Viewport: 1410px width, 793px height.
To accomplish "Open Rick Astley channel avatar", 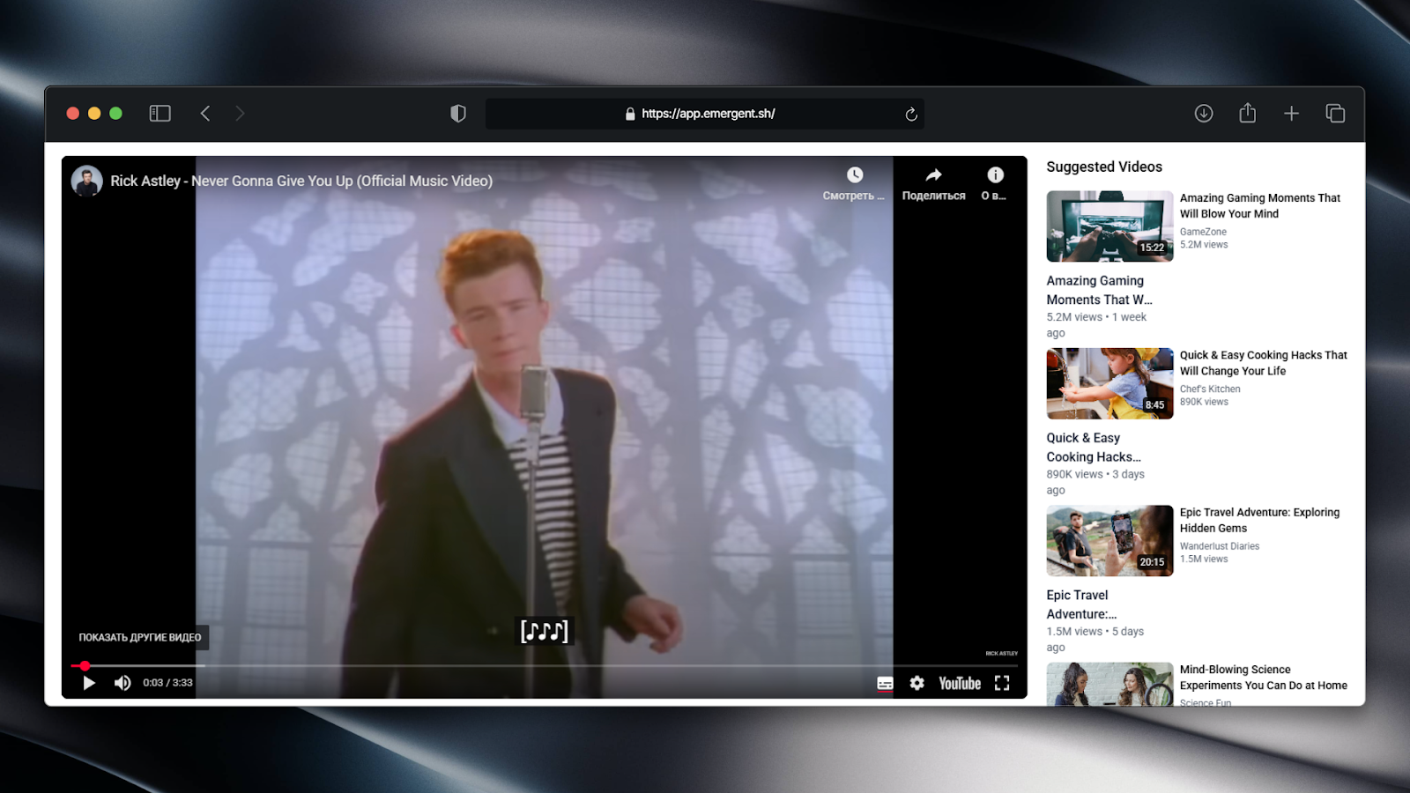I will tap(86, 181).
